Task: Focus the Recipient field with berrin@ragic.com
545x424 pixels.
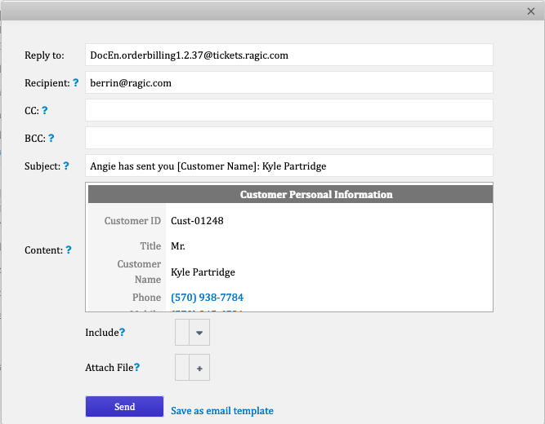Action: pyautogui.click(x=288, y=82)
